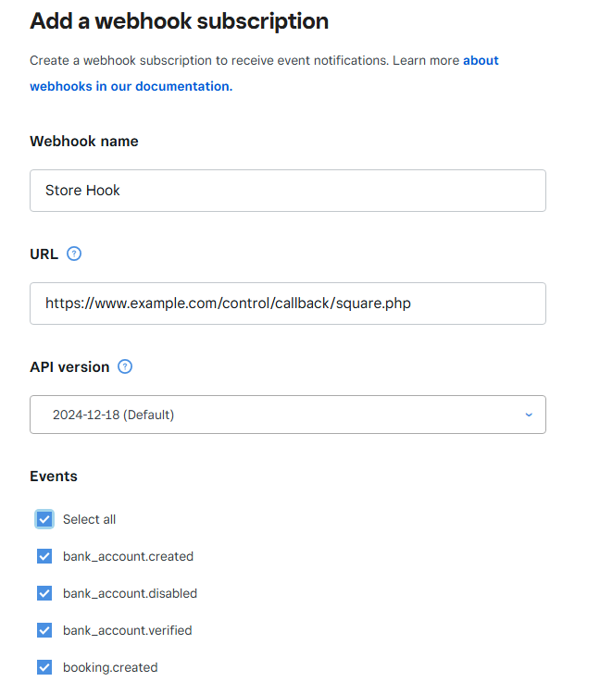Open the 2024-12-18 (Default) version selector
The width and height of the screenshot is (600, 694).
click(288, 415)
